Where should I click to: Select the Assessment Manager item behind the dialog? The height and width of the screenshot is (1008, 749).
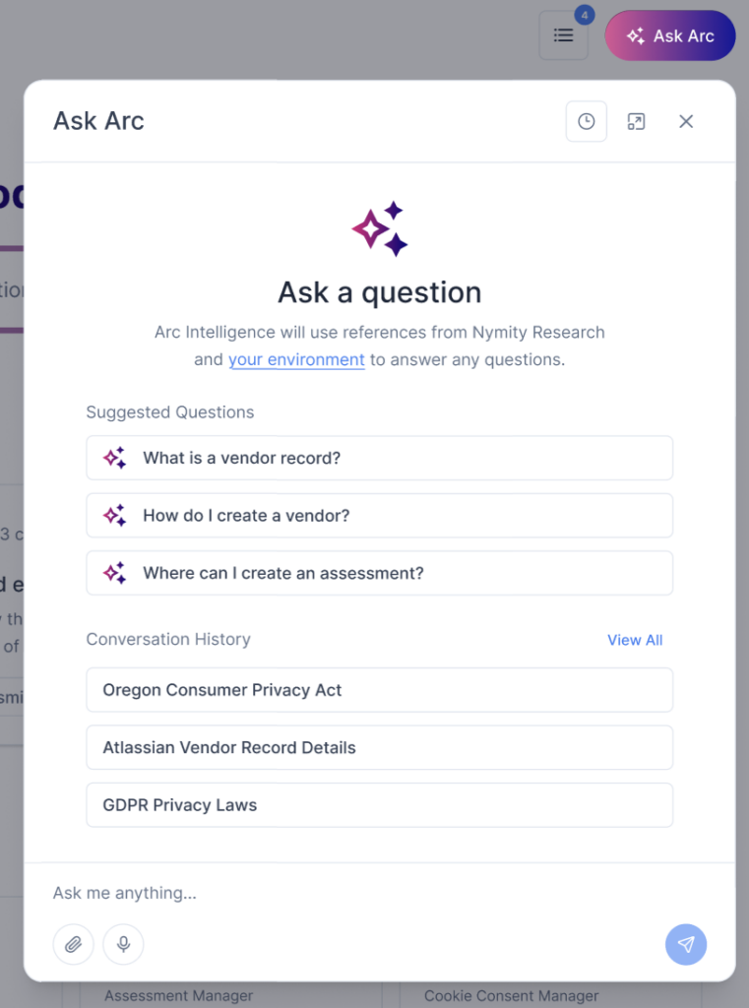178,995
